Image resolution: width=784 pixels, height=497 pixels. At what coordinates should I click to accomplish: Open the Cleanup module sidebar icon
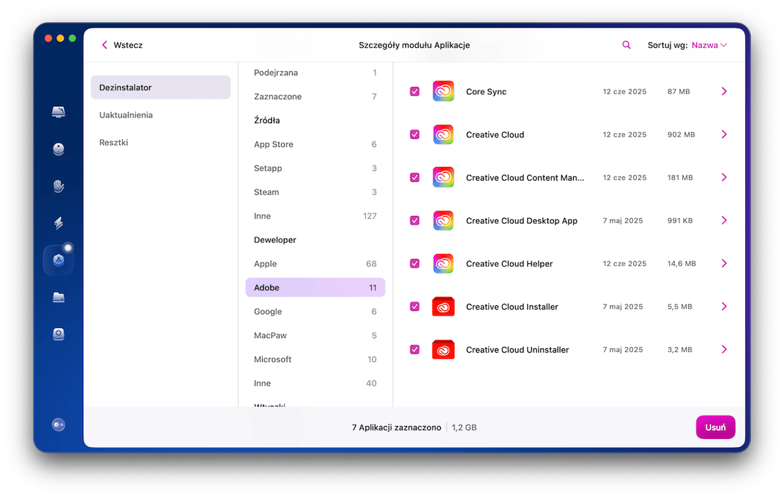(59, 150)
